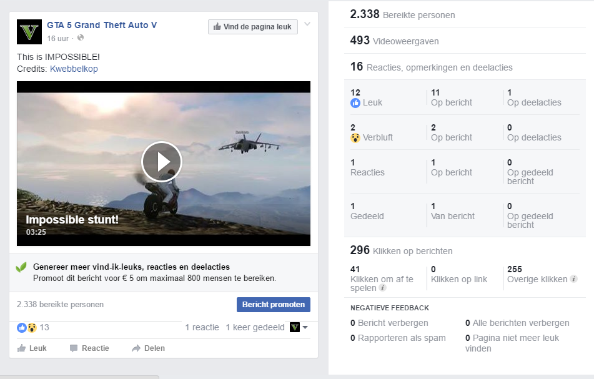Click the Reactie comment button
Screen dimensions: 594x379
[89, 348]
